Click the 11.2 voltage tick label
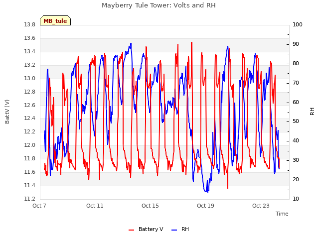 30,199
